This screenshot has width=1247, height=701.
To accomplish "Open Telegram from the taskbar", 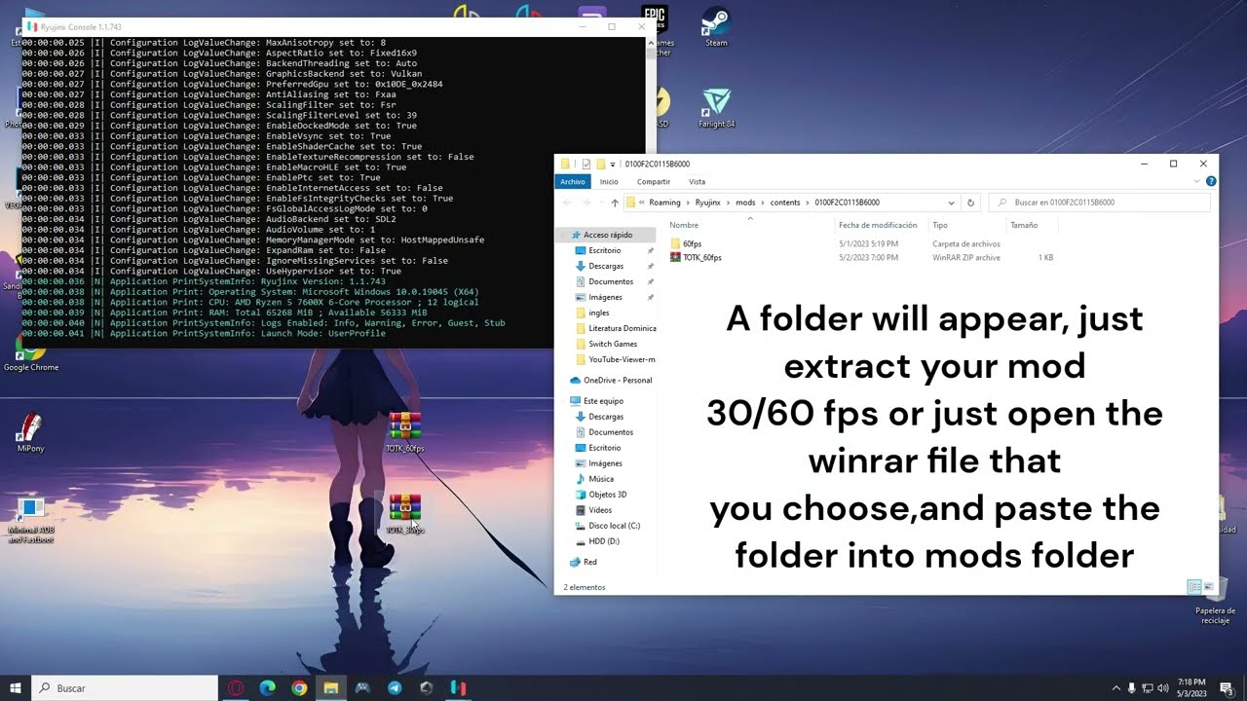I will coord(395,688).
